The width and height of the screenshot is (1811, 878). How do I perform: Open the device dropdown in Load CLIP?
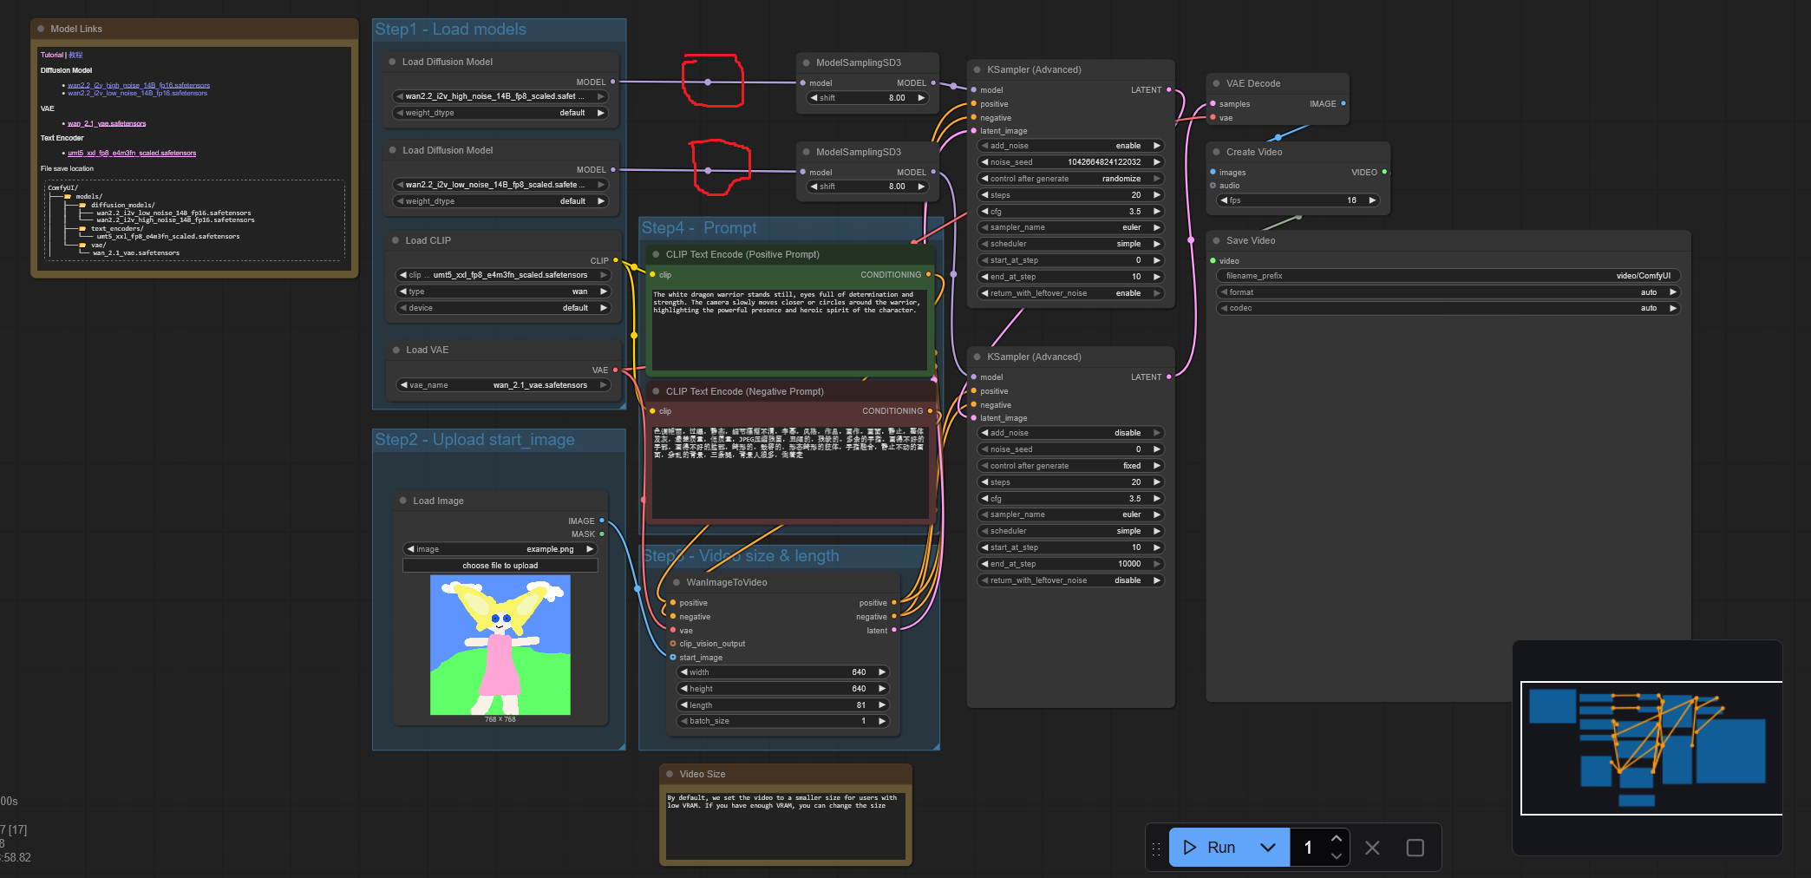503,308
